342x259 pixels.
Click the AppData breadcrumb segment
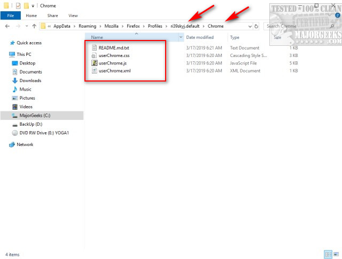click(x=62, y=26)
